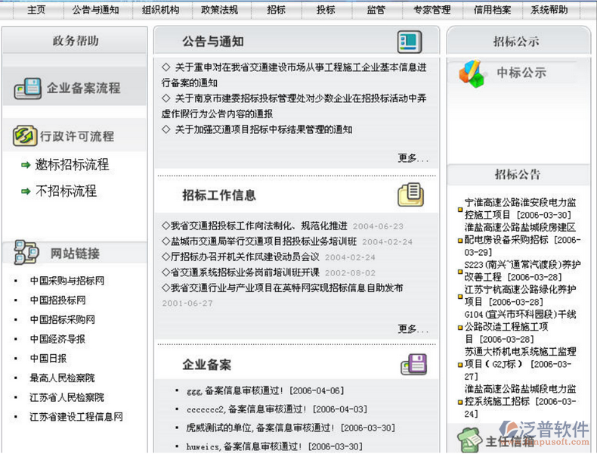The height and width of the screenshot is (454, 597).
Task: Go to 系统帮助 in the menu bar
Action: coord(549,10)
